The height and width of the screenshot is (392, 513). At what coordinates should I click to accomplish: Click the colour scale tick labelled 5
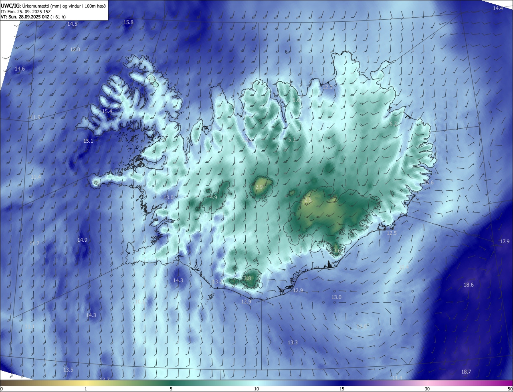click(171, 389)
